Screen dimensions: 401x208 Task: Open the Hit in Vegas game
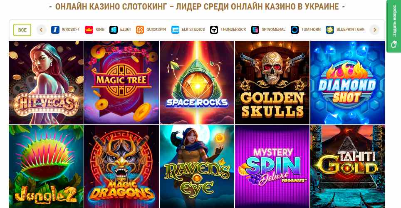[46, 83]
